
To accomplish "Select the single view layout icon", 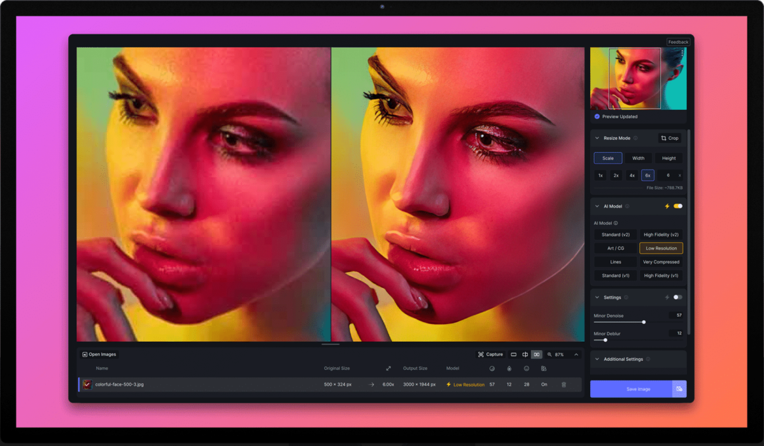I will 514,355.
